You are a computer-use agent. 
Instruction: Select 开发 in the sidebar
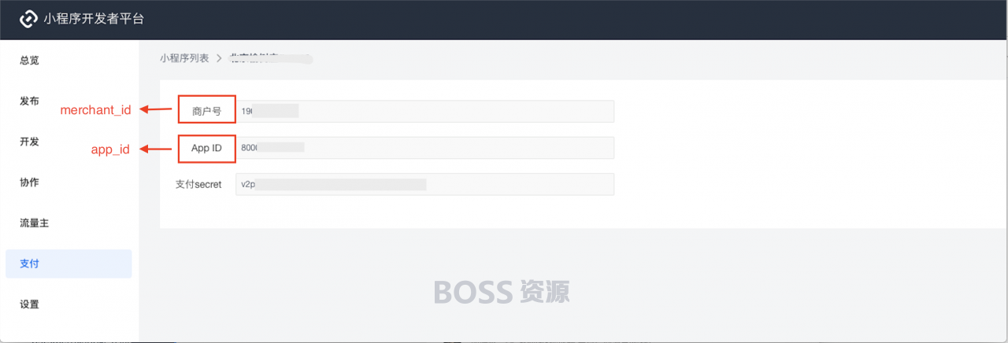coord(29,142)
